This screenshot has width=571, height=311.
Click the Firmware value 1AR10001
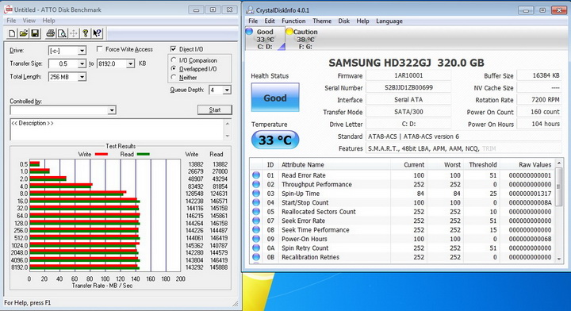(408, 75)
